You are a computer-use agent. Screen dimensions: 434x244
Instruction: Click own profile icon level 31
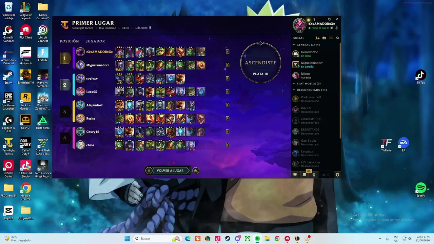(300, 25)
